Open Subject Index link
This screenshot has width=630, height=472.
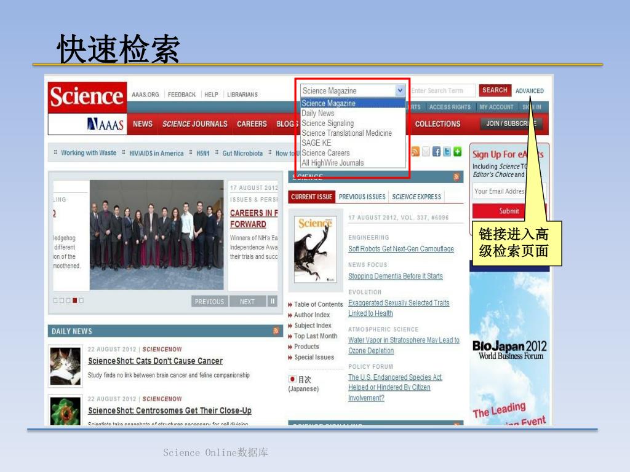pos(313,326)
